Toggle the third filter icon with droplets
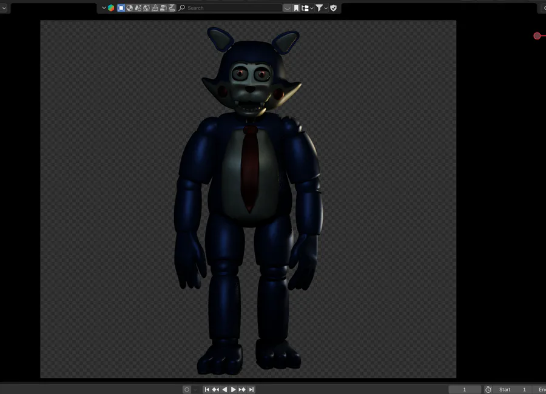 click(x=138, y=8)
